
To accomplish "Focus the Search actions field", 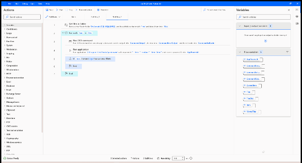I will [x=22, y=17].
